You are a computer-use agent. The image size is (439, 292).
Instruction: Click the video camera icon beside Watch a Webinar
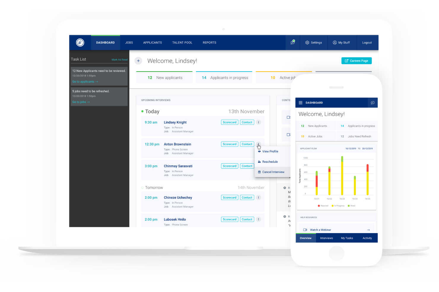pos(305,230)
